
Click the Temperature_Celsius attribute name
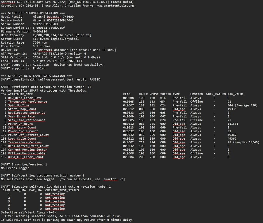tap(25, 142)
